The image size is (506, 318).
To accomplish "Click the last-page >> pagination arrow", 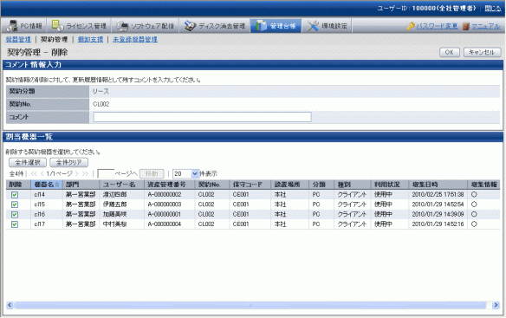I will (x=85, y=173).
